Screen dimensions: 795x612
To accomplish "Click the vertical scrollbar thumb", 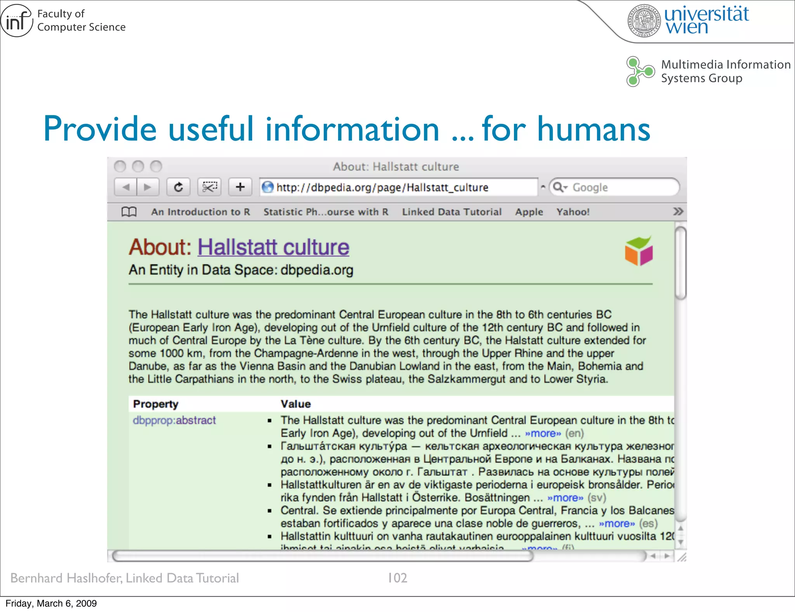I will [680, 263].
